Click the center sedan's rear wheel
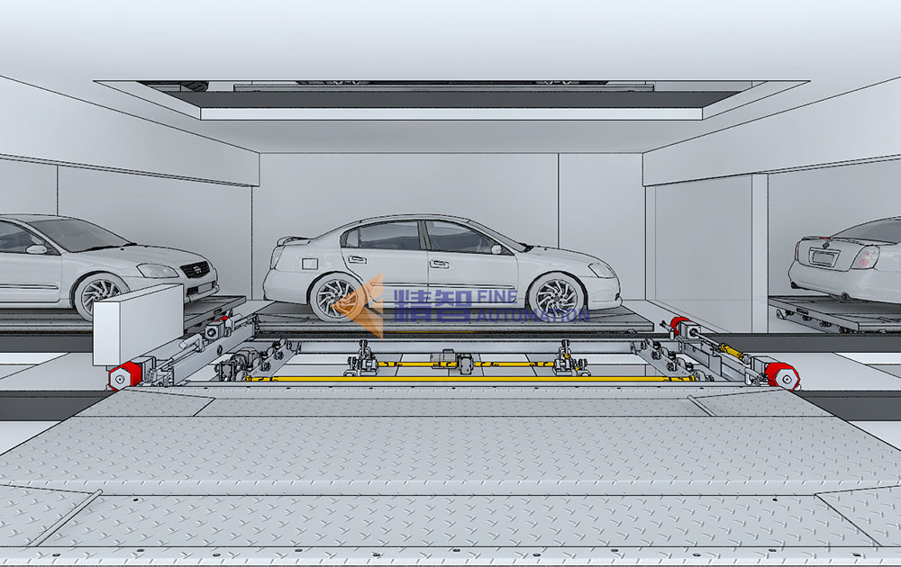901x567 pixels. 334,296
